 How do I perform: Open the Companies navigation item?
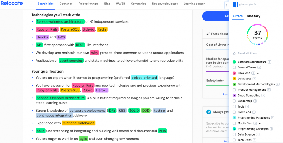(138, 4)
